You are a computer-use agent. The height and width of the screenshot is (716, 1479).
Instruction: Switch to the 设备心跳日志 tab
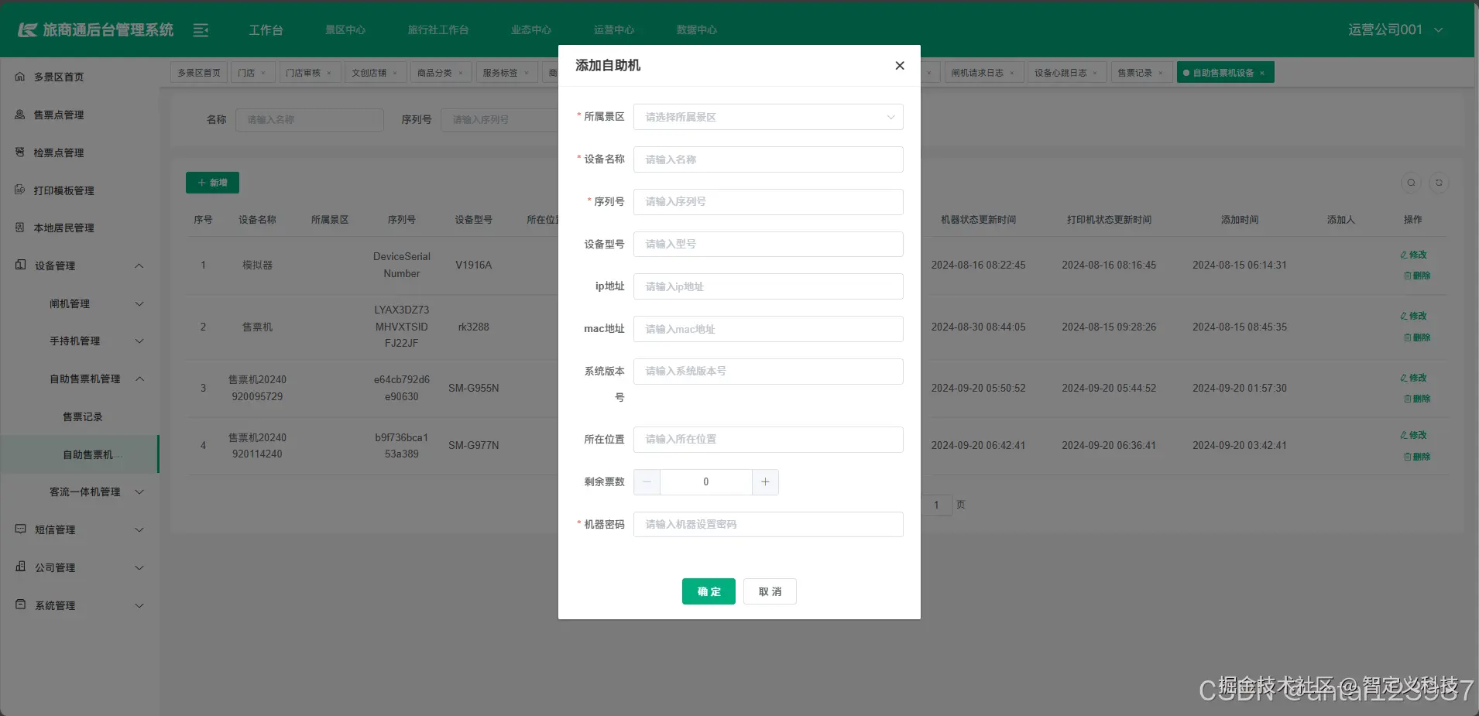1060,73
